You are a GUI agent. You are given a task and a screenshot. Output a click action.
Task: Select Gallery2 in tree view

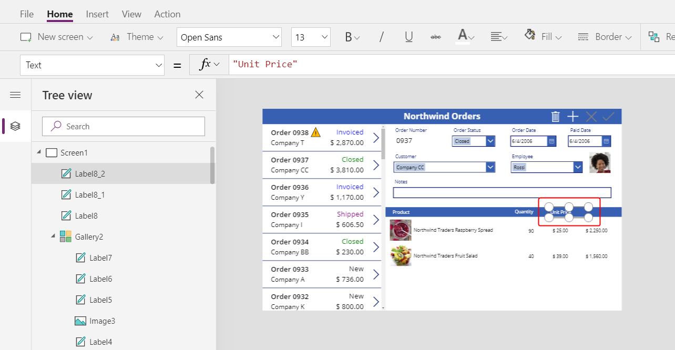tap(89, 236)
